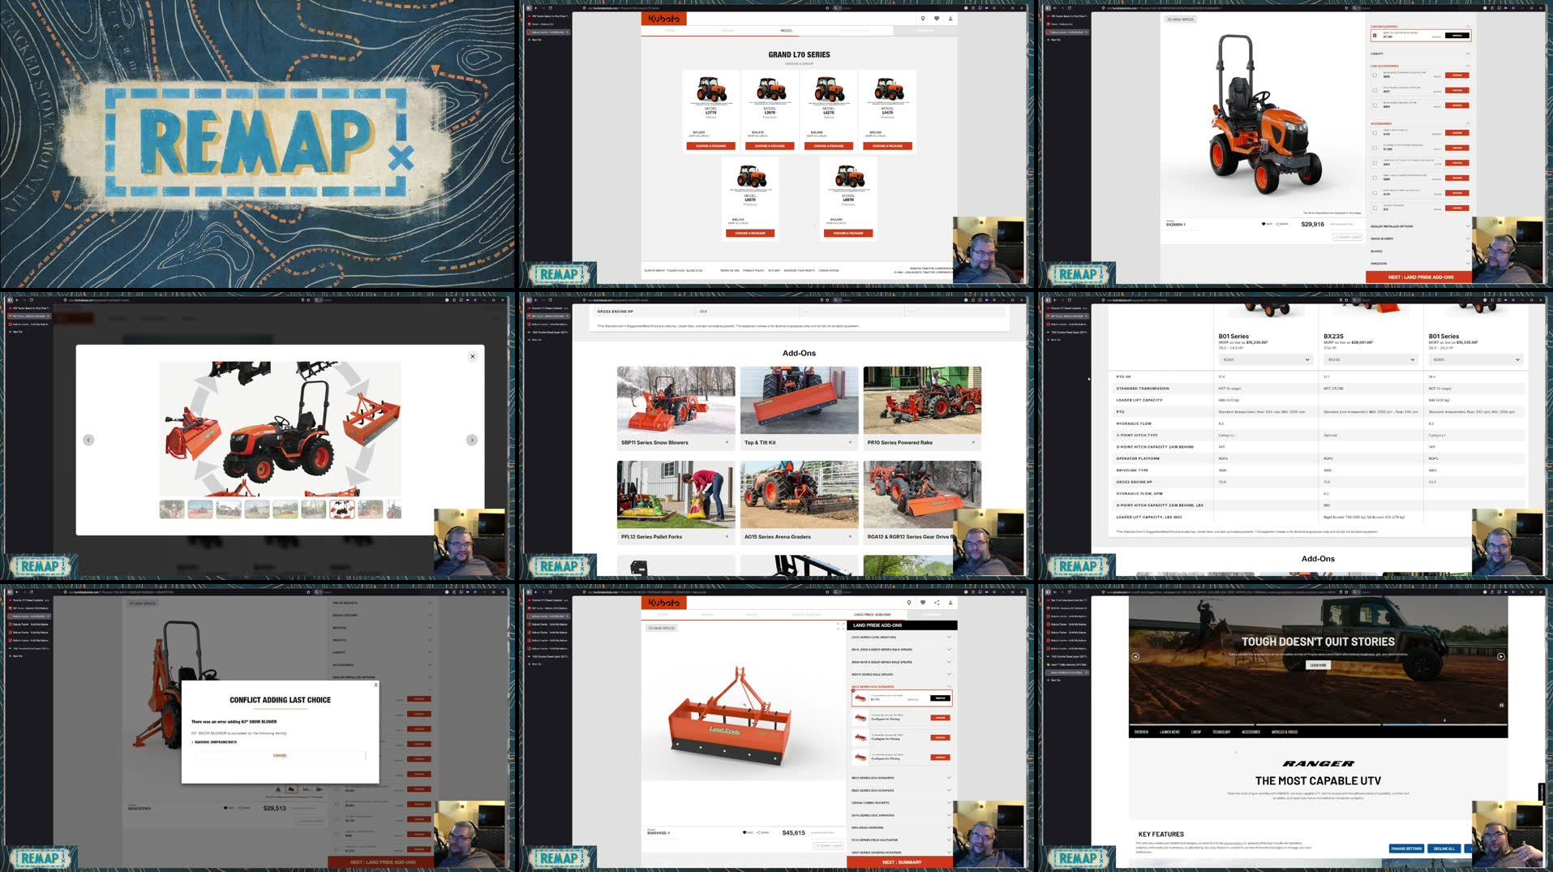Click Next: Land Pride Add-Ons button on BX2680 page
The height and width of the screenshot is (872, 1553).
click(1420, 277)
